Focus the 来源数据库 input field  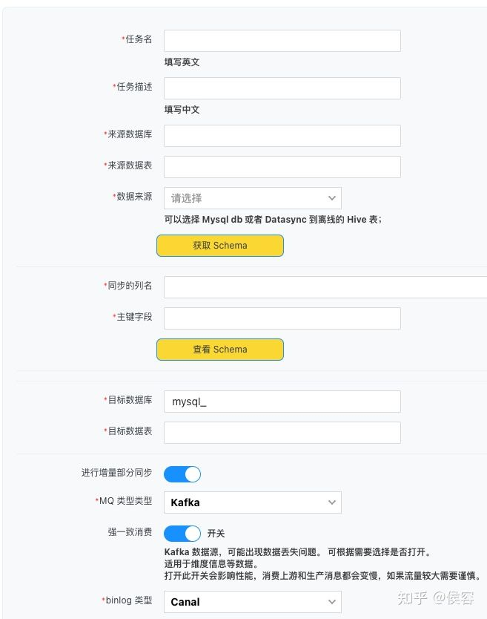[282, 136]
